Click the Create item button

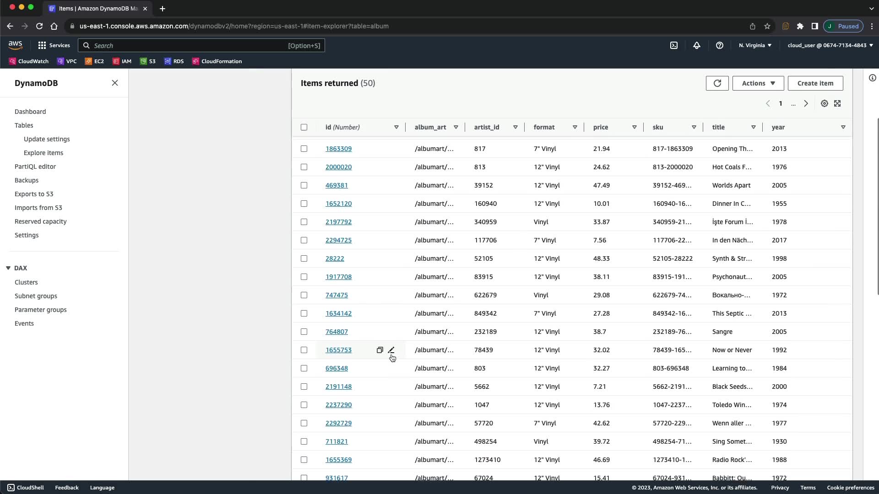tap(815, 83)
